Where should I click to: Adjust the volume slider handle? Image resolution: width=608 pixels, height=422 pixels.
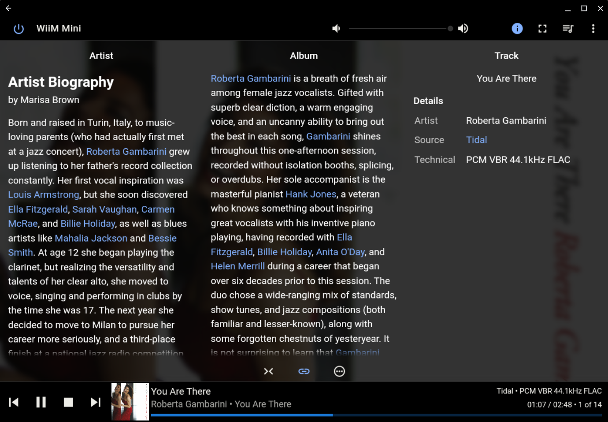pyautogui.click(x=450, y=29)
